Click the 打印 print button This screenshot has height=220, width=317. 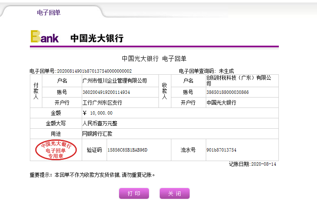(x=134, y=193)
